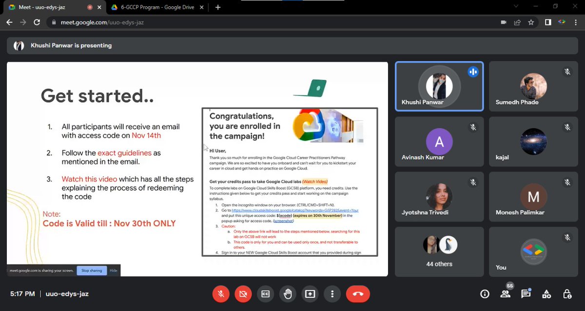This screenshot has height=311, width=585.
Task: Show the participants list with 55 people
Action: 505,294
